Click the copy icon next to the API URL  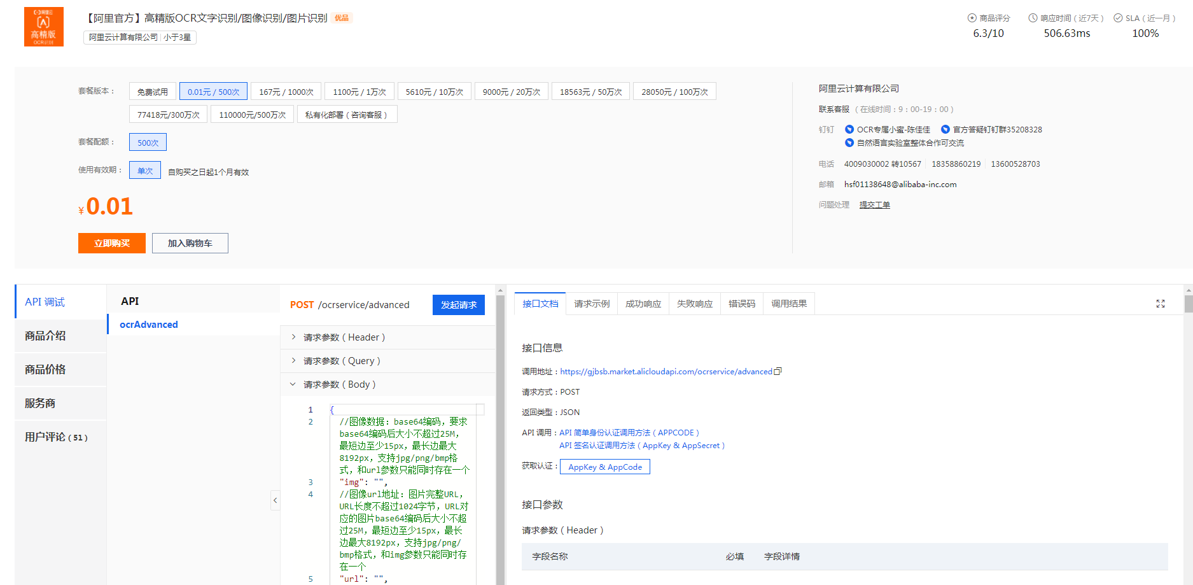click(778, 371)
